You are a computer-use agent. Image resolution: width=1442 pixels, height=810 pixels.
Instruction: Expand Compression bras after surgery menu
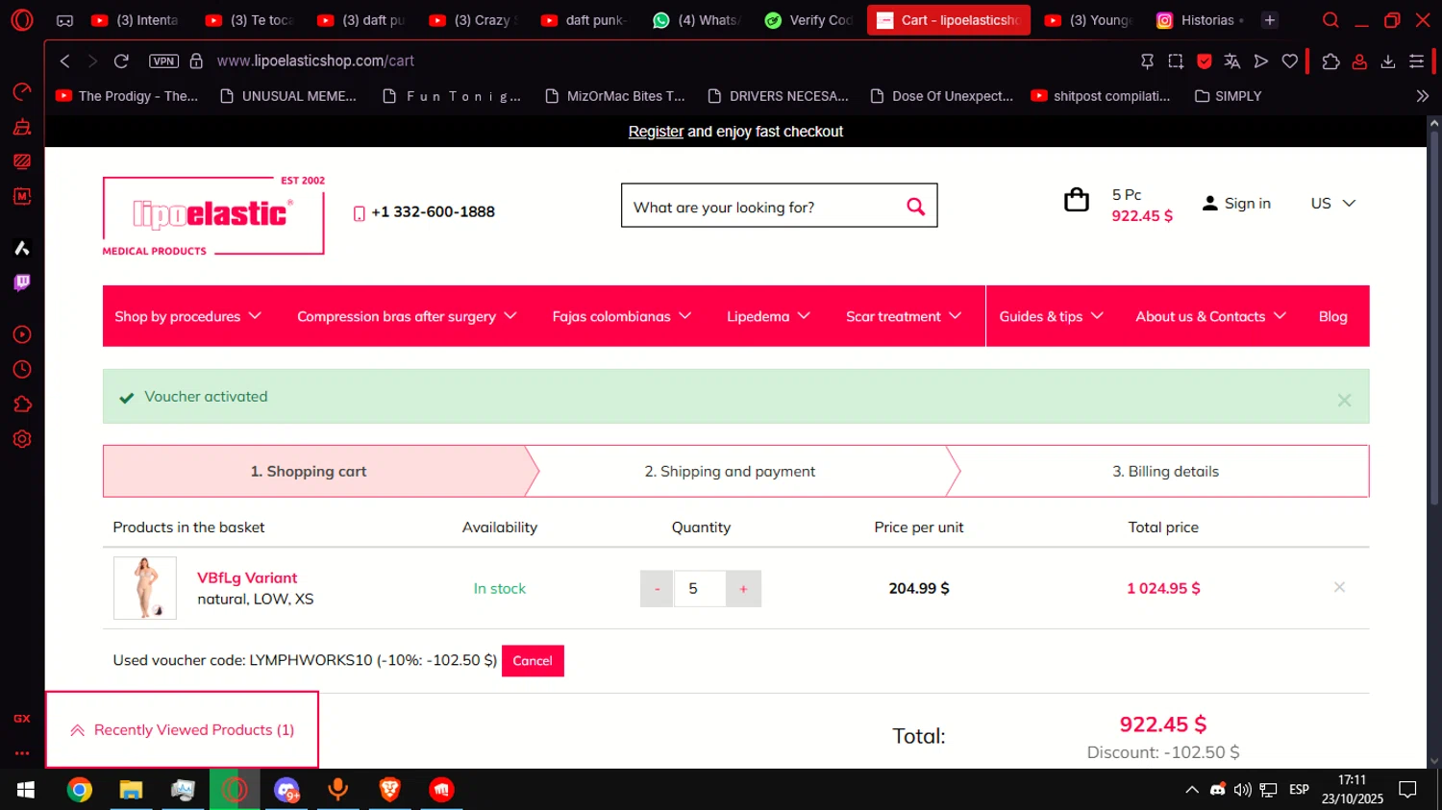click(407, 316)
